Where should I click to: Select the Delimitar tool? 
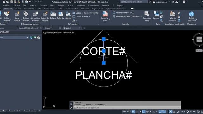point(61,16)
